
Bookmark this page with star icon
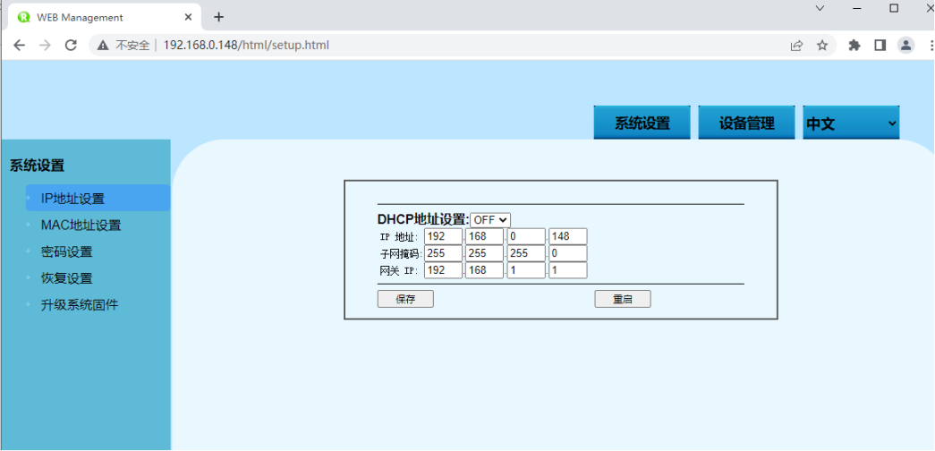tap(821, 45)
